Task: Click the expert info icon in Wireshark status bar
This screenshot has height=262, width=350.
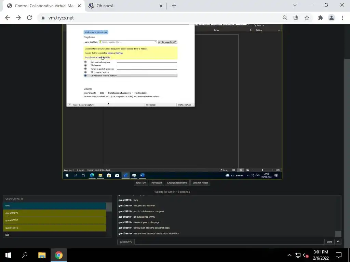Action: pyautogui.click(x=69, y=105)
